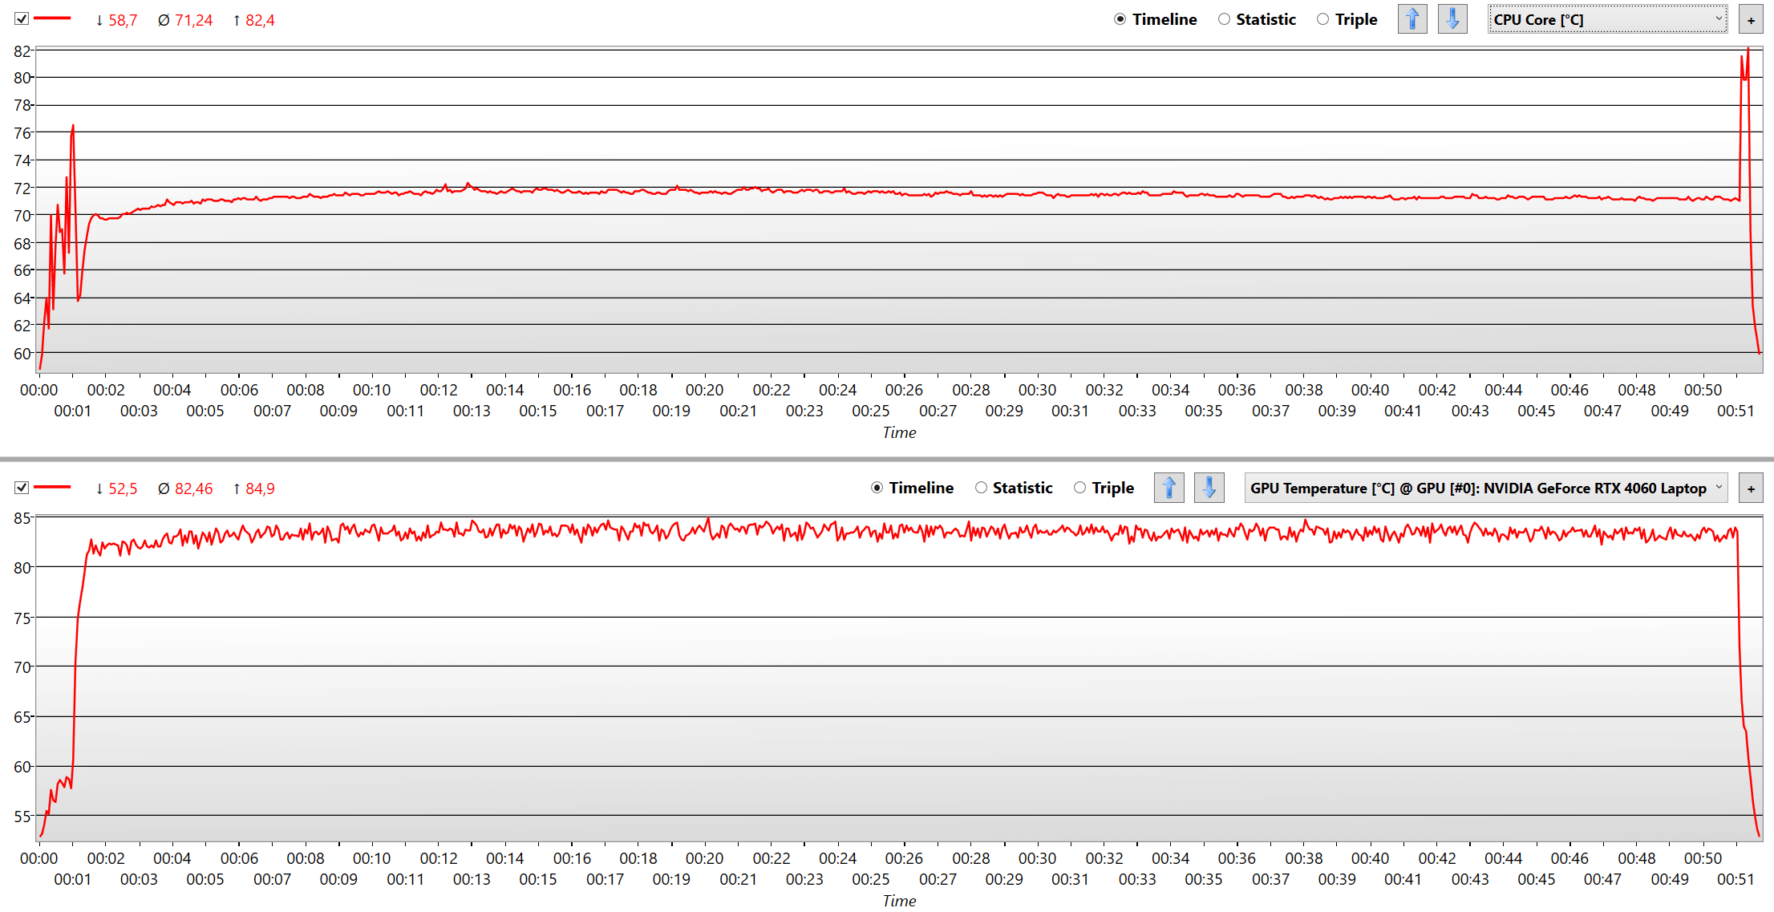Click red line color swatch of CPU graph
The height and width of the screenshot is (912, 1774).
pyautogui.click(x=52, y=18)
